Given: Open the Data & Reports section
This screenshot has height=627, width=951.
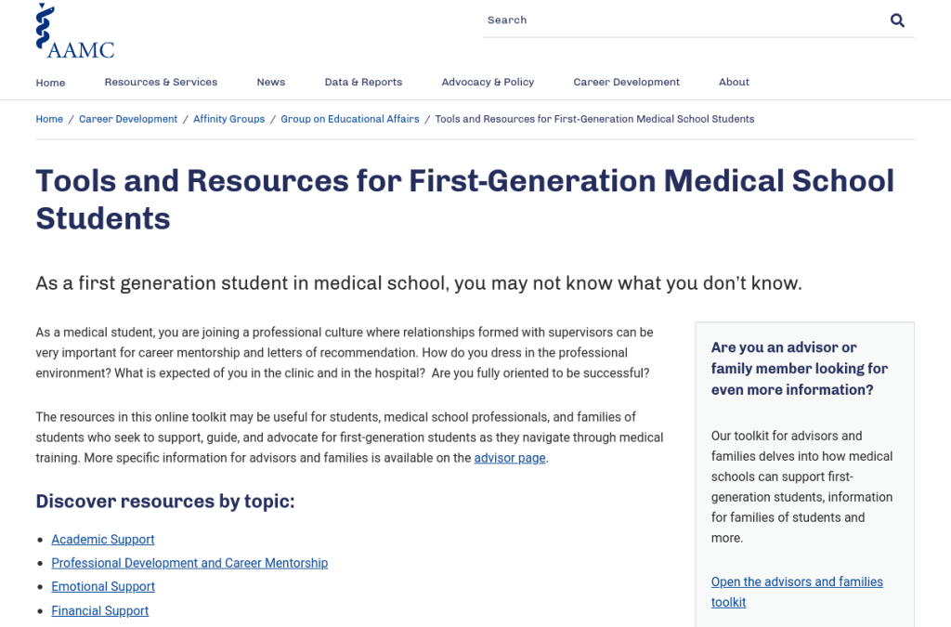Looking at the screenshot, I should (x=363, y=82).
